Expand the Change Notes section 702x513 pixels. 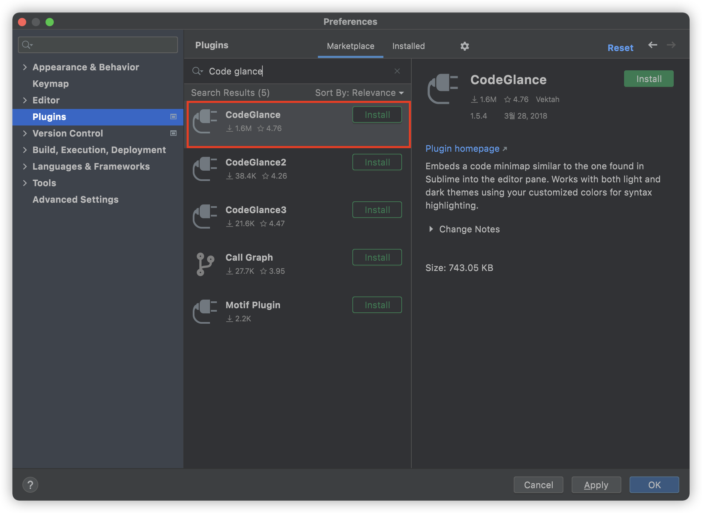(x=431, y=229)
